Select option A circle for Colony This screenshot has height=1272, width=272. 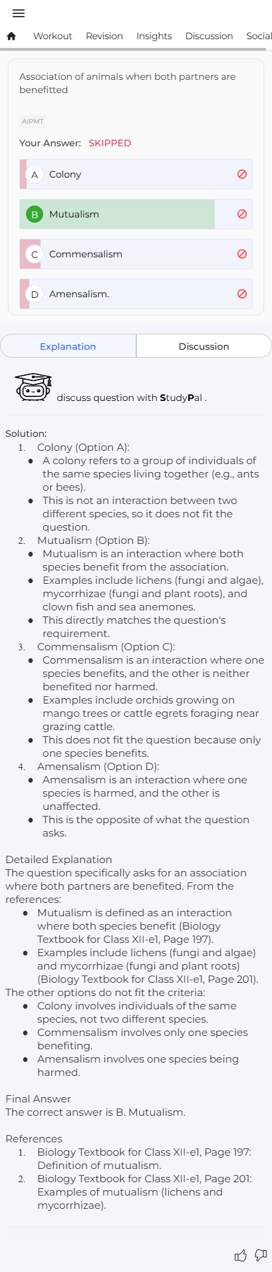click(35, 174)
